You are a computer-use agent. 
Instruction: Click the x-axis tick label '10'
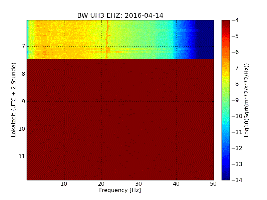64,184
